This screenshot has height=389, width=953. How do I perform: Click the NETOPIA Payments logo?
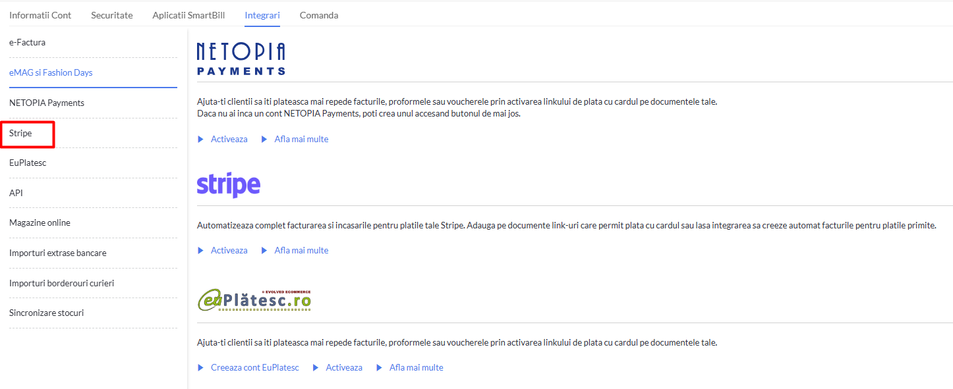point(241,59)
